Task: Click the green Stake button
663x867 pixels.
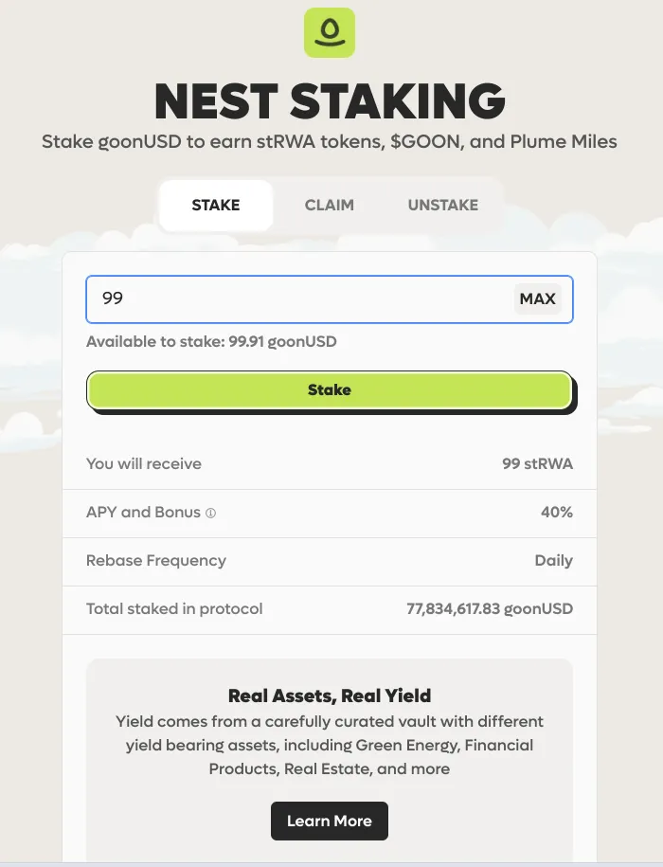Action: (330, 390)
